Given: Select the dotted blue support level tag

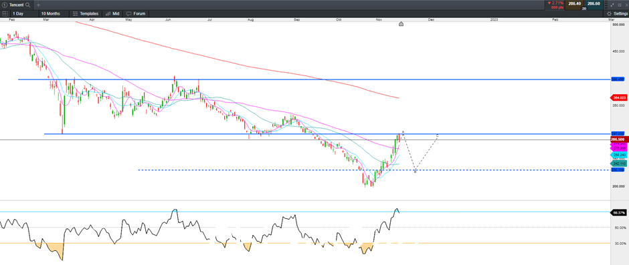Looking at the screenshot, I should click(x=618, y=170).
